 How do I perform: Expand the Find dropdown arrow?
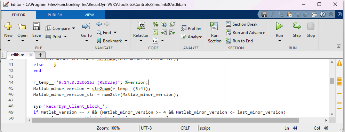[115, 33]
